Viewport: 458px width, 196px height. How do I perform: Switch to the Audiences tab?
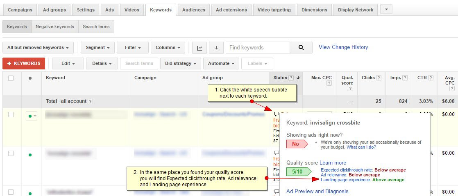194,10
